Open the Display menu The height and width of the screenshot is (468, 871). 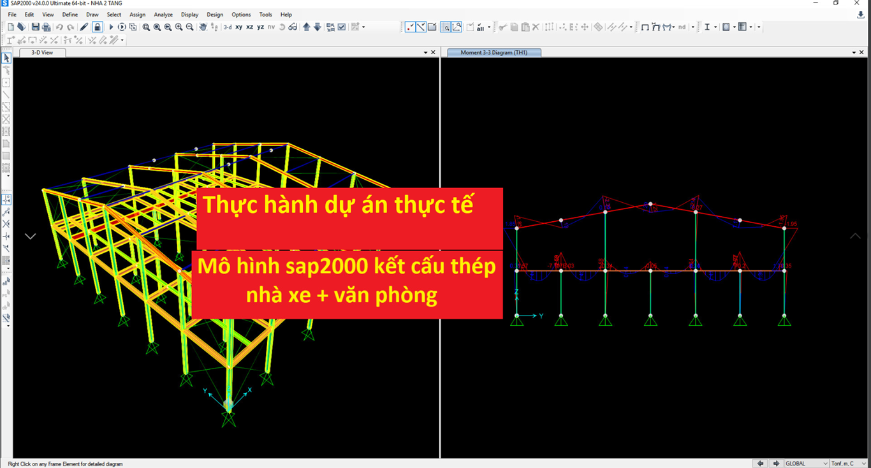[189, 14]
